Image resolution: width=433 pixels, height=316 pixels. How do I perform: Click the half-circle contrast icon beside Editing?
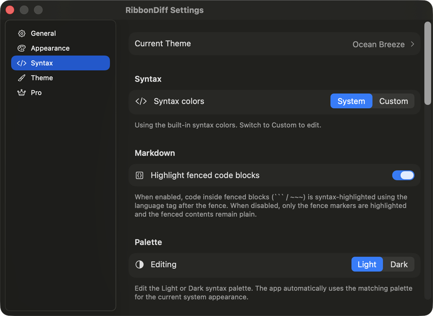(x=140, y=264)
